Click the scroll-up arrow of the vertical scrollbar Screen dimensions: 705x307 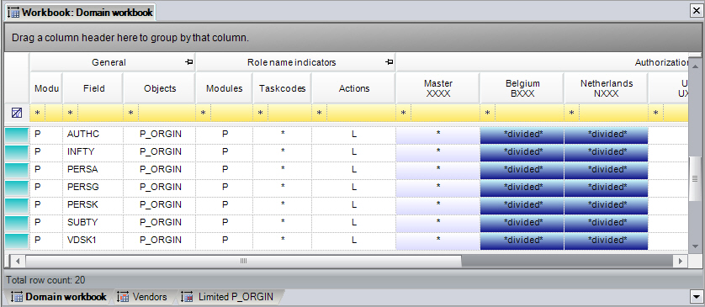pyautogui.click(x=695, y=66)
